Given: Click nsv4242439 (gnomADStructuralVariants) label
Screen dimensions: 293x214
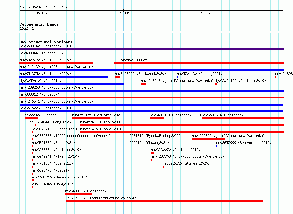Looking at the screenshot, I should tap(56, 67).
